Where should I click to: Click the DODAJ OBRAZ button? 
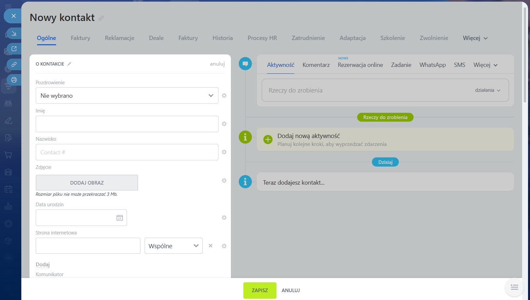[87, 183]
